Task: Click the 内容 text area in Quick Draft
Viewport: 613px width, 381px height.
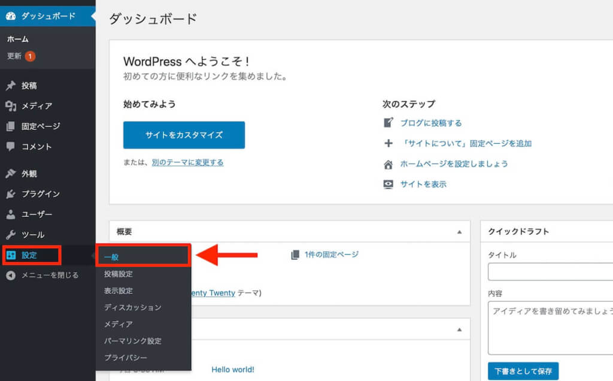Action: [x=551, y=328]
